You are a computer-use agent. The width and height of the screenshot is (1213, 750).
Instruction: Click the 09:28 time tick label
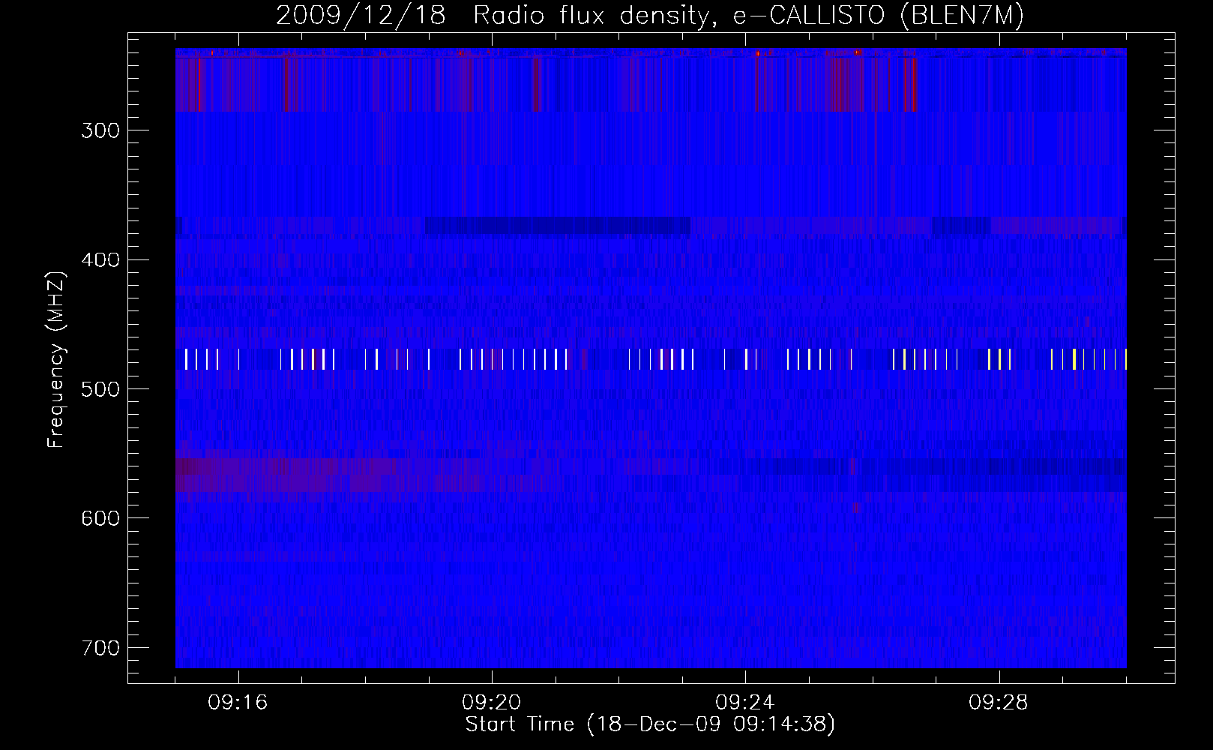coord(999,703)
